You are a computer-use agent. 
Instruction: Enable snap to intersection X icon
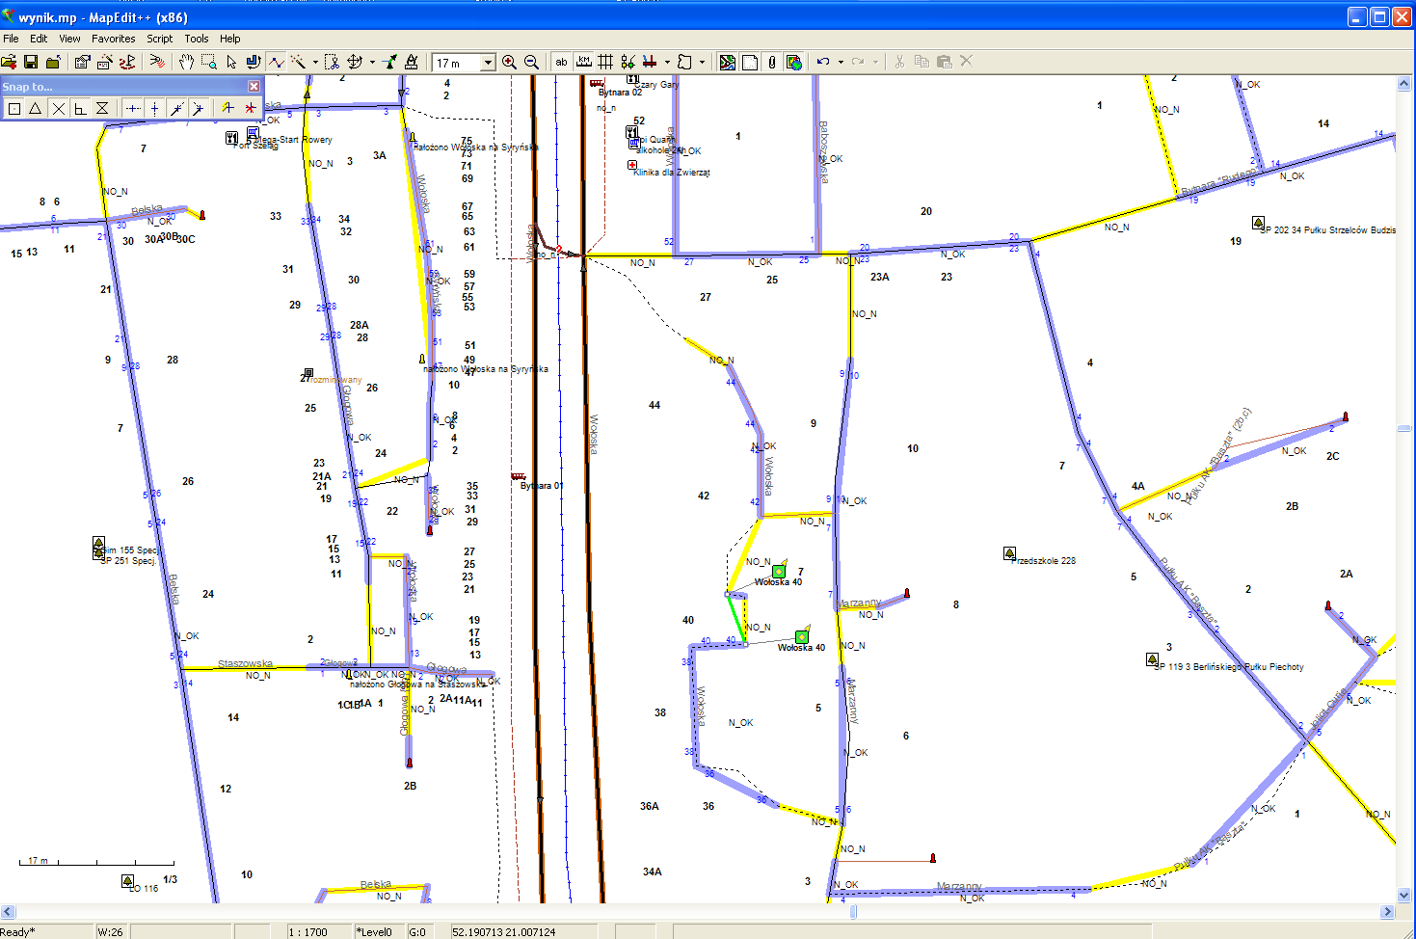(x=58, y=108)
